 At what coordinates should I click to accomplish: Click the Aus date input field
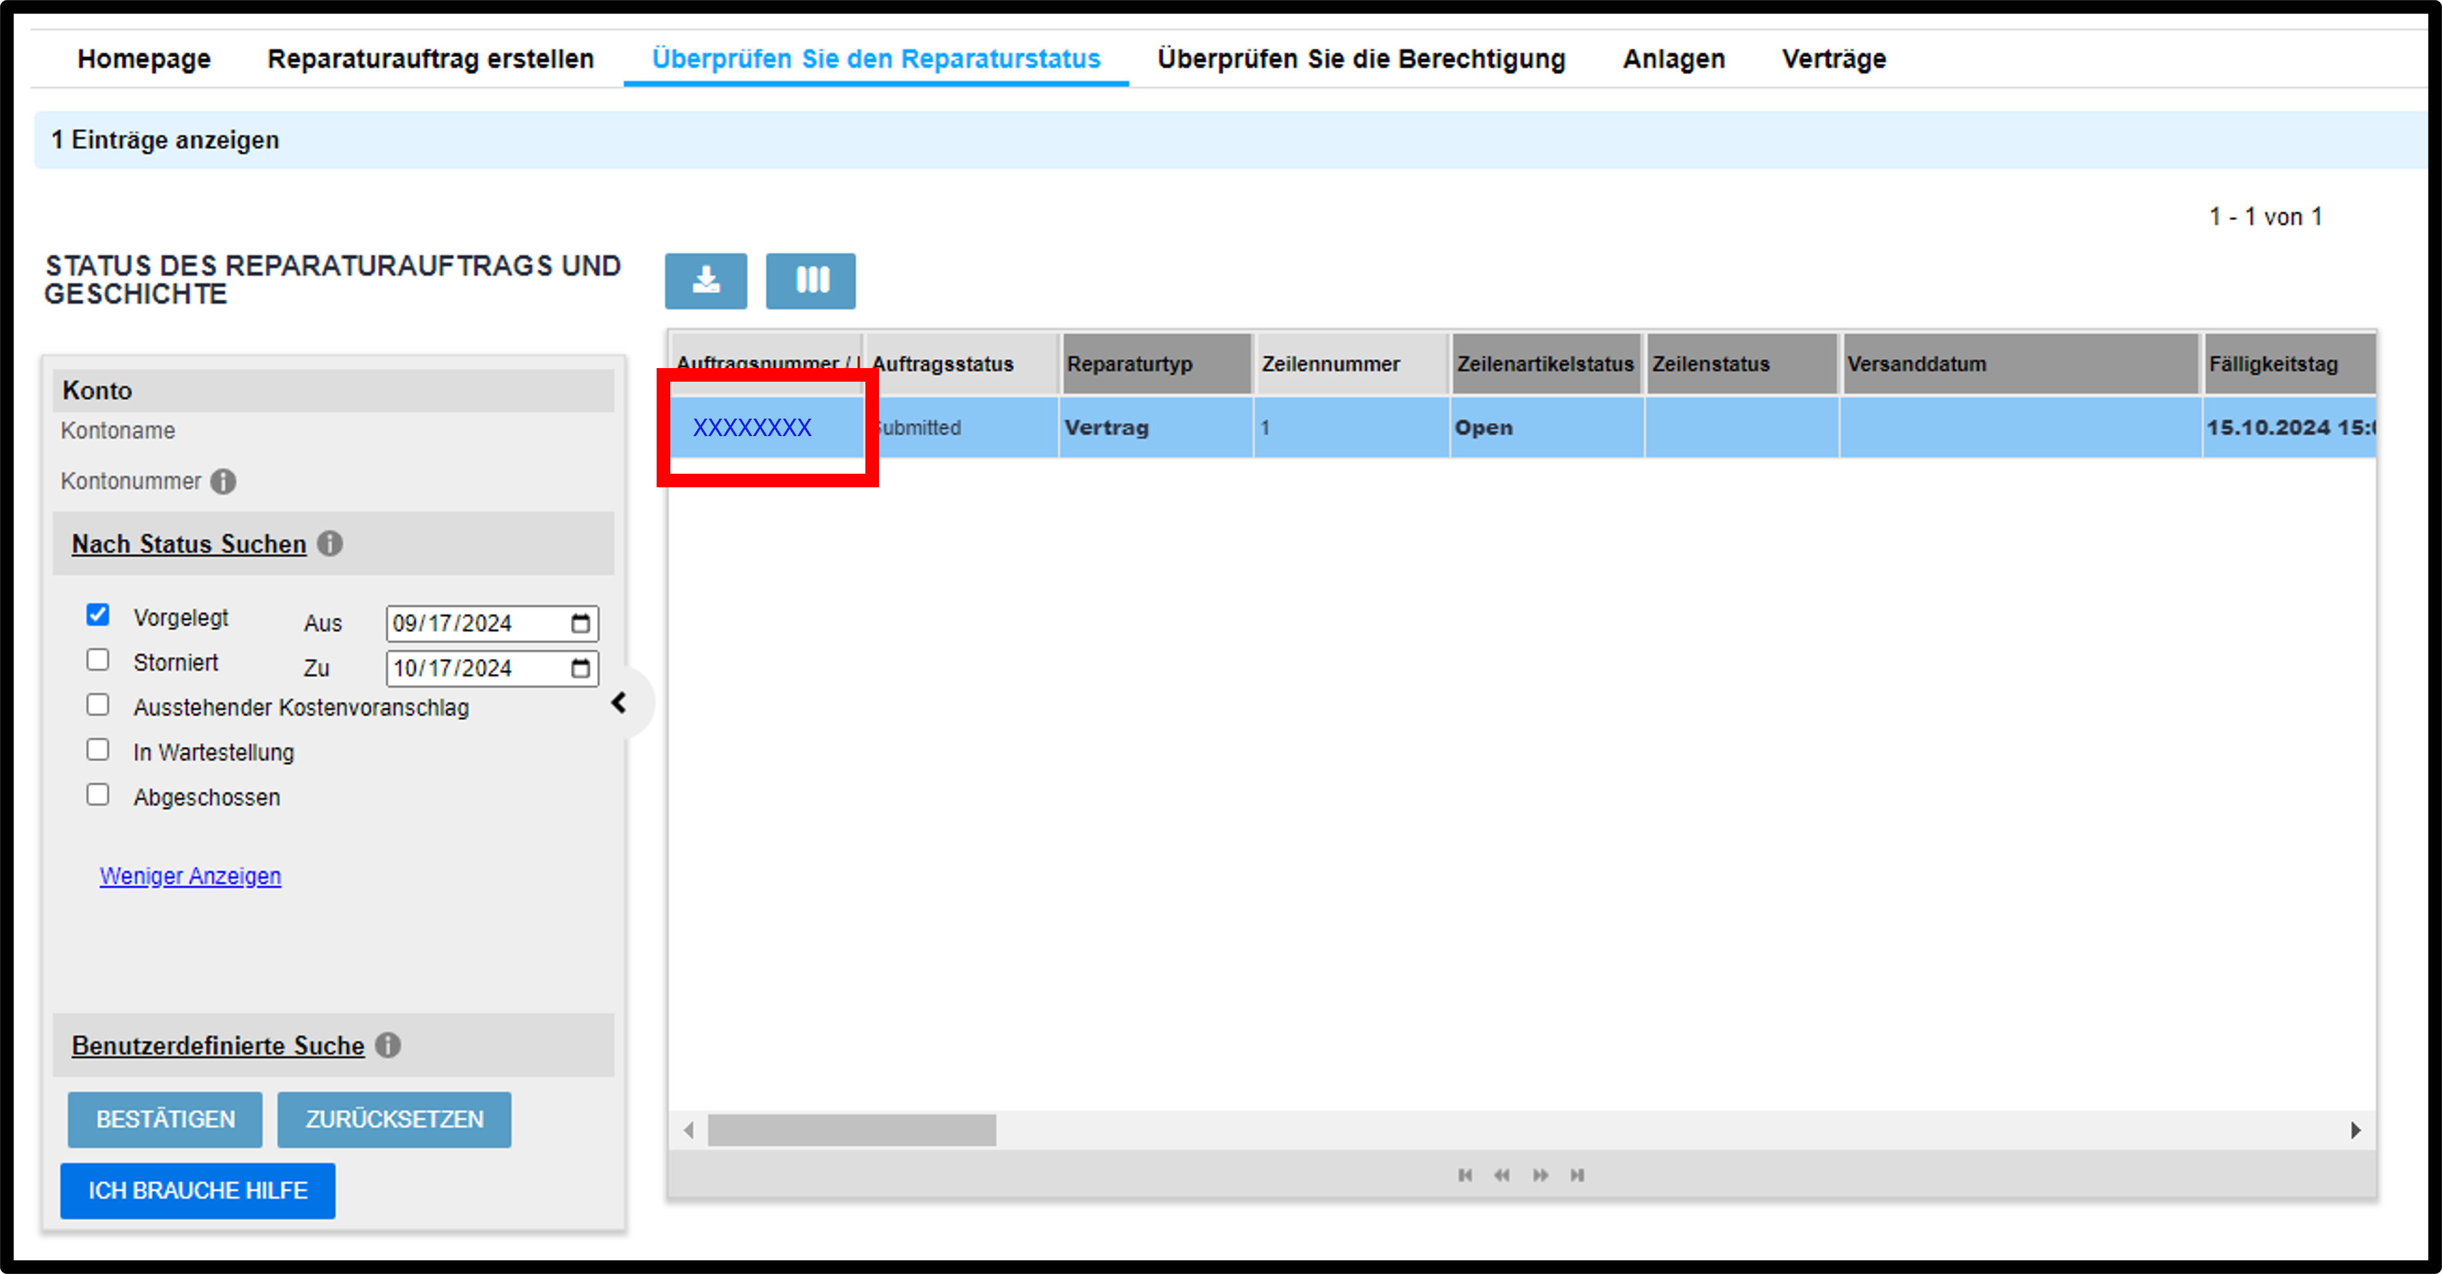point(492,623)
